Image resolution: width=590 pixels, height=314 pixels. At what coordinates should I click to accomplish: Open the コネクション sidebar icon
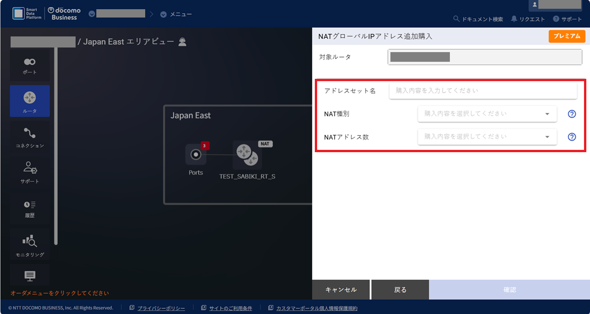click(29, 137)
